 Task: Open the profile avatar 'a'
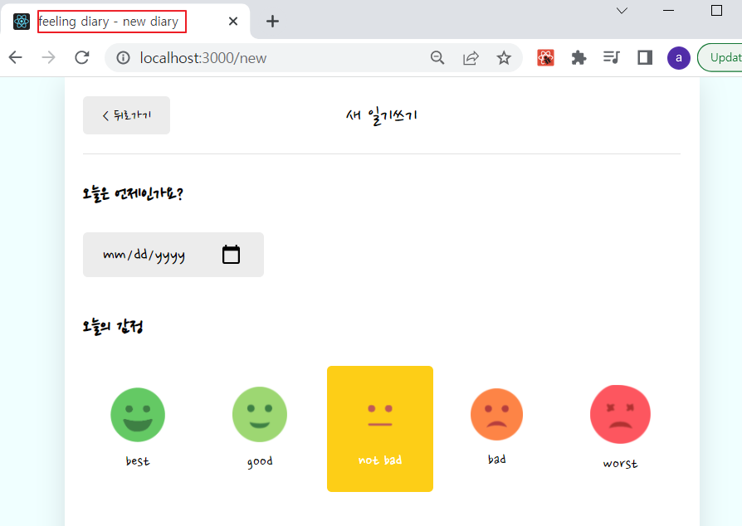679,58
